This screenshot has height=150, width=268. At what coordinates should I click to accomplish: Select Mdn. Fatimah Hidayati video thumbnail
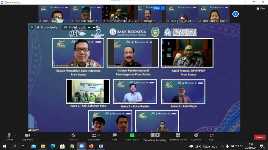pos(214,14)
